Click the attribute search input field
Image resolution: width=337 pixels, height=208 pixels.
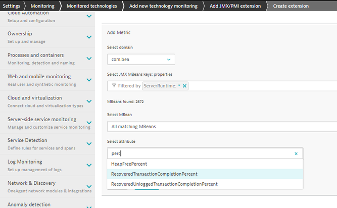point(200,153)
